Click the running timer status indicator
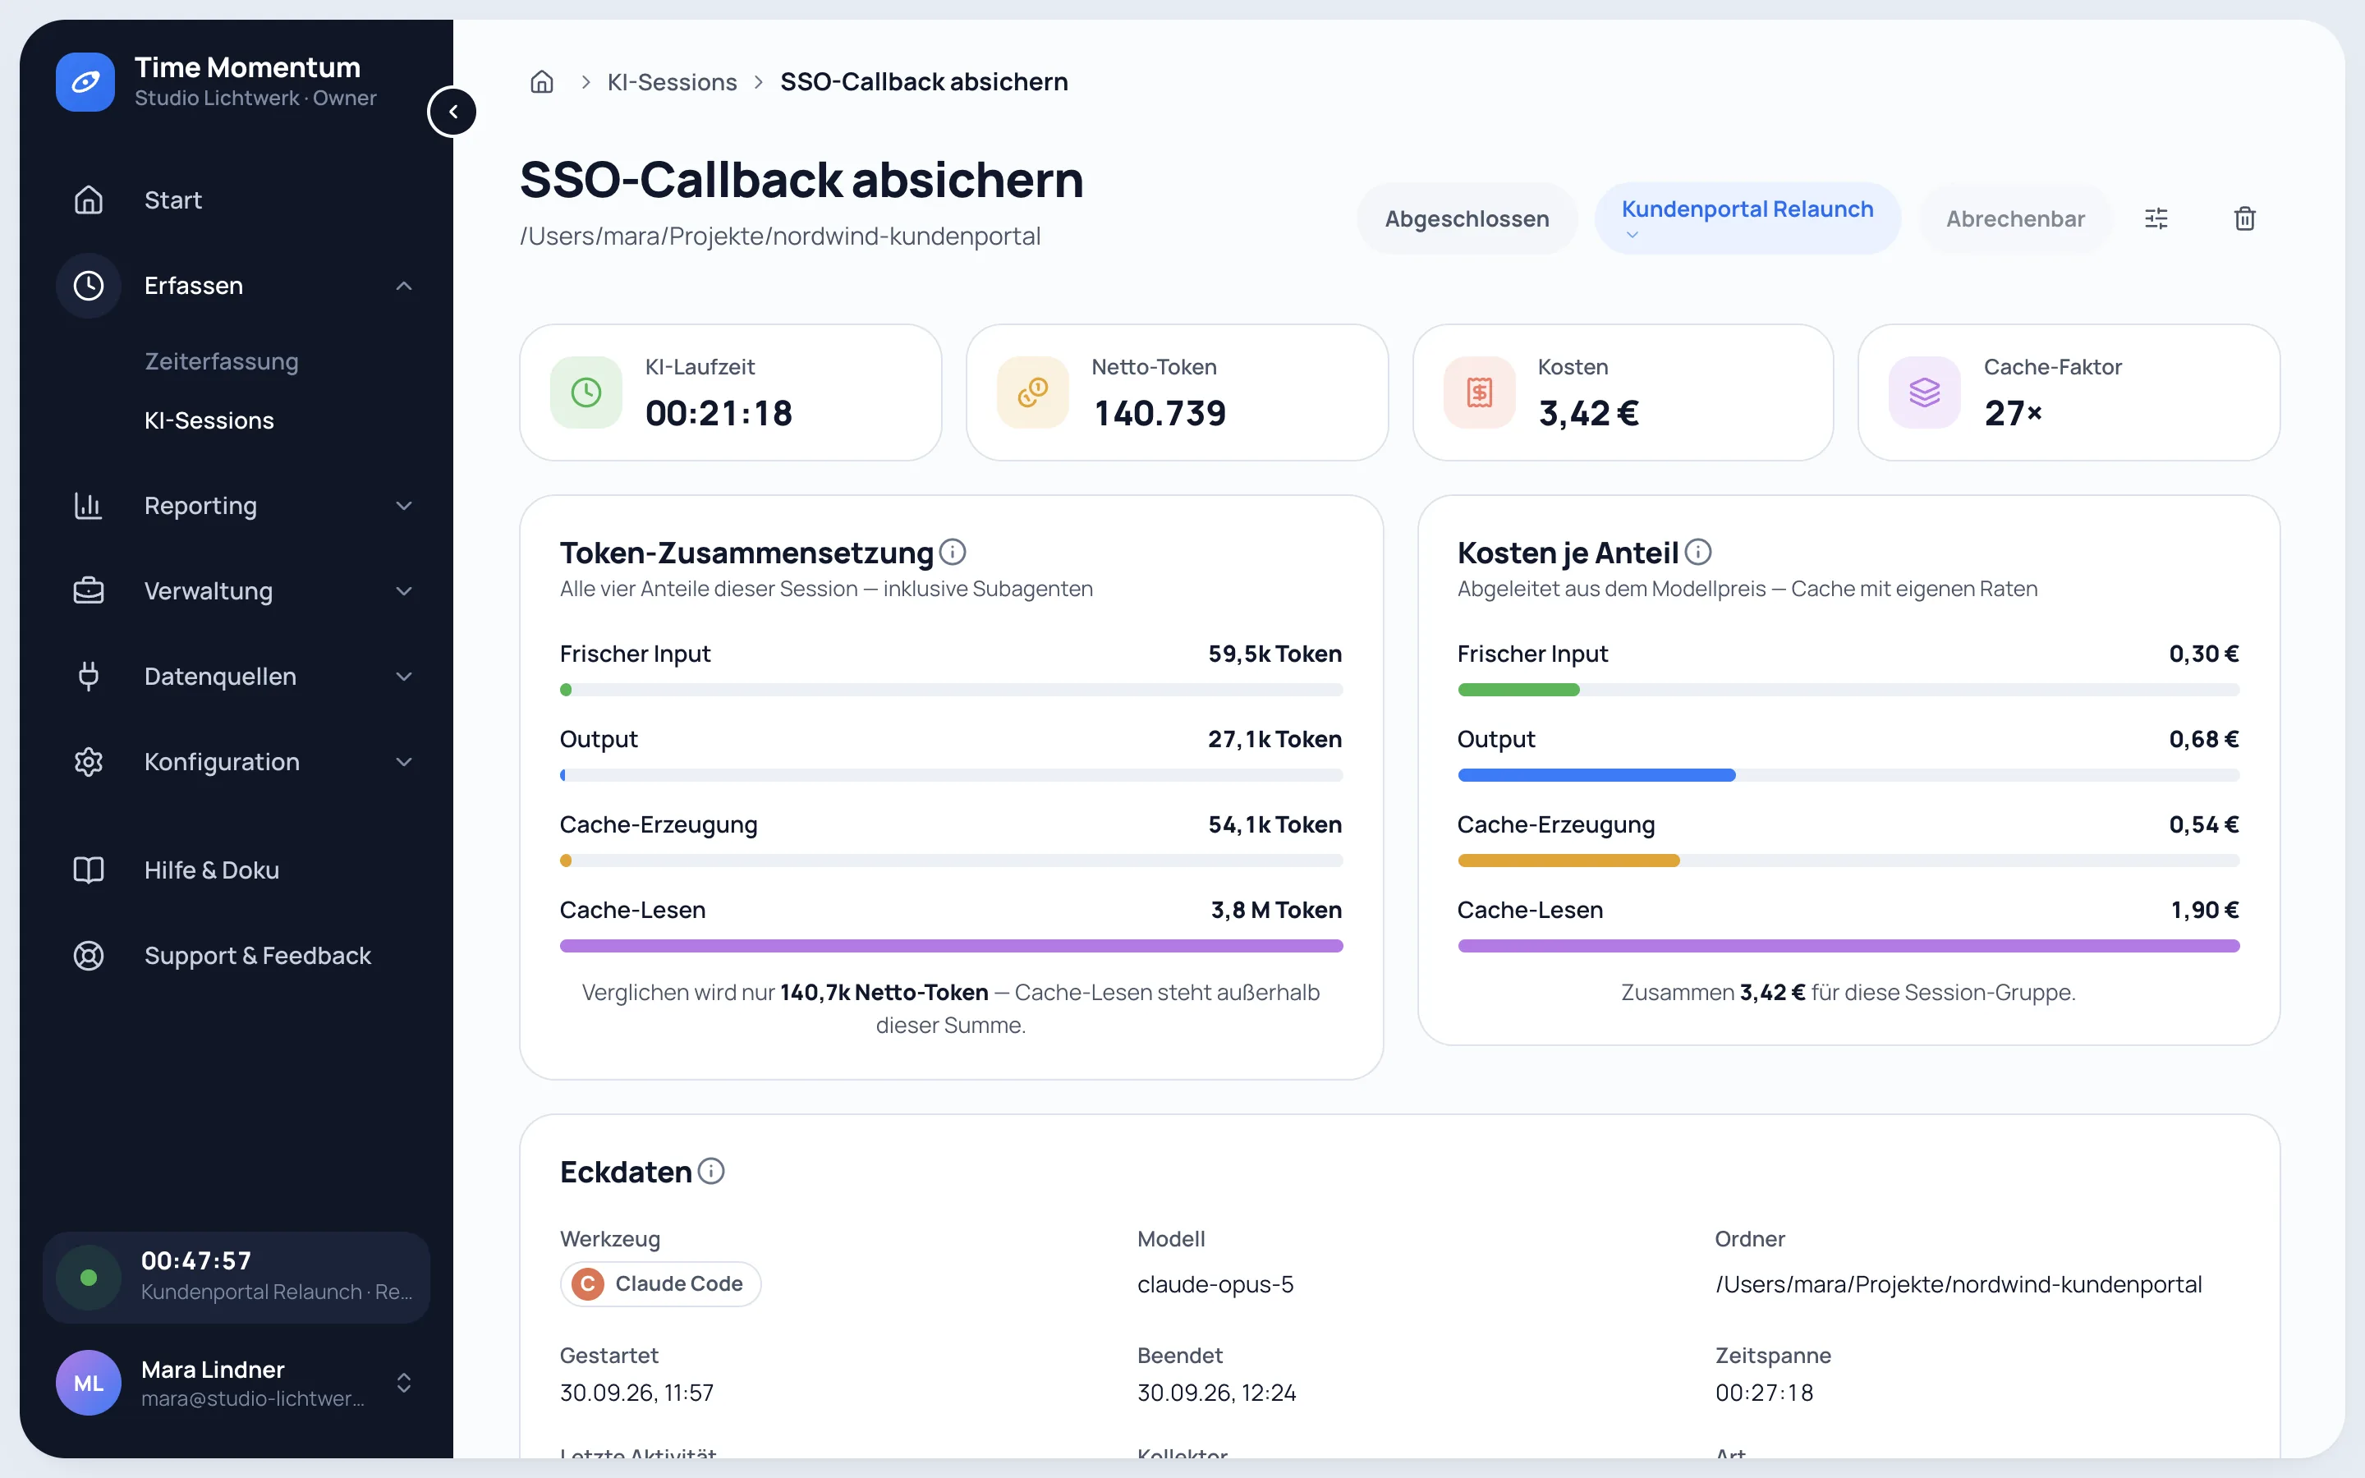2365x1478 pixels. (x=88, y=1277)
